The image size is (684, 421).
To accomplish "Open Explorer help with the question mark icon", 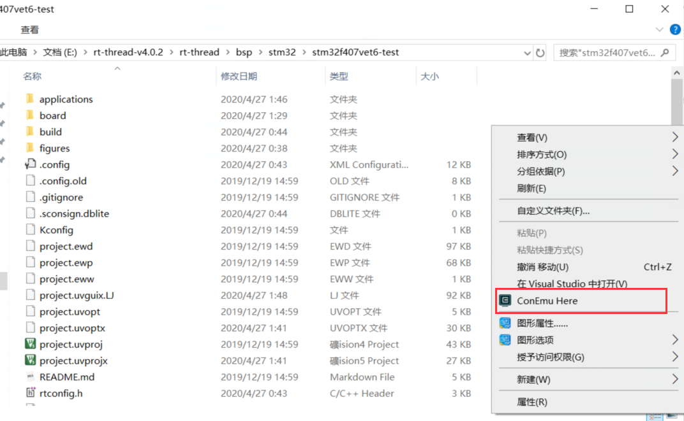I will 674,29.
